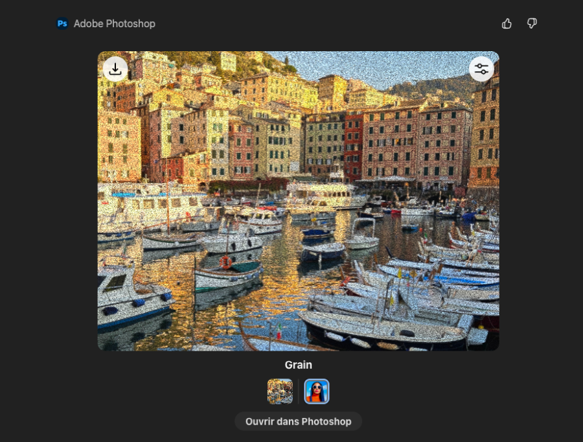Click the Photoshop app header name
This screenshot has height=442, width=583.
(115, 23)
